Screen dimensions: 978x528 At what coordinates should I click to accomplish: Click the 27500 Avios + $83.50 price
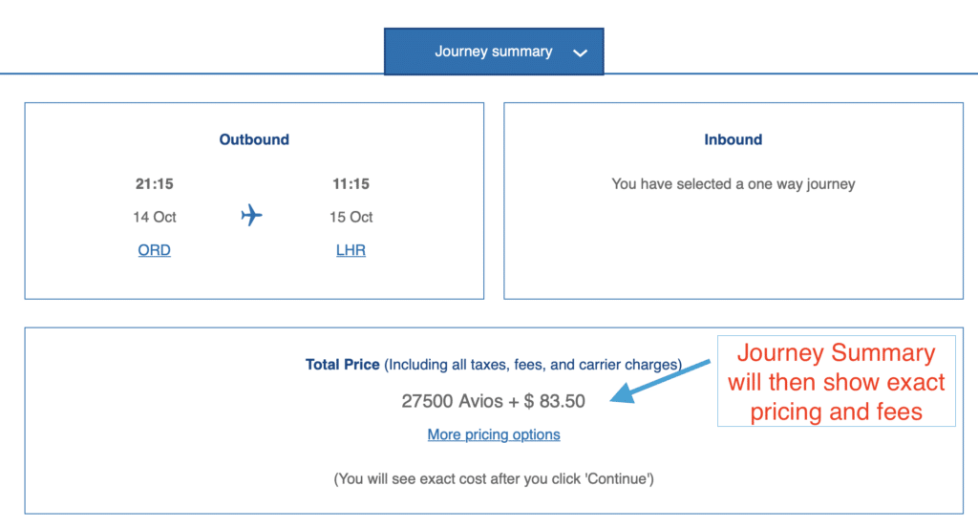pyautogui.click(x=494, y=401)
